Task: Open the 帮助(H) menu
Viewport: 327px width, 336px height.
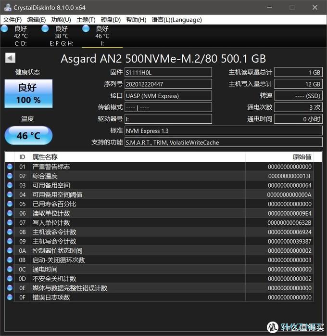Action: 136,20
